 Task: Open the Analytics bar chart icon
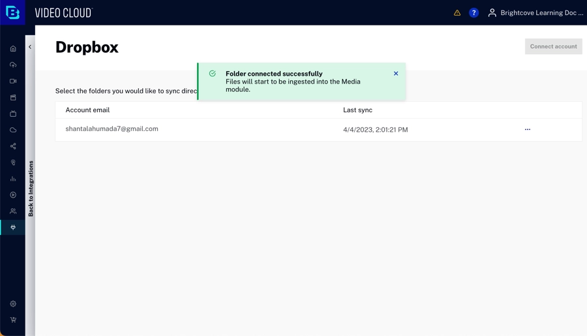click(13, 179)
